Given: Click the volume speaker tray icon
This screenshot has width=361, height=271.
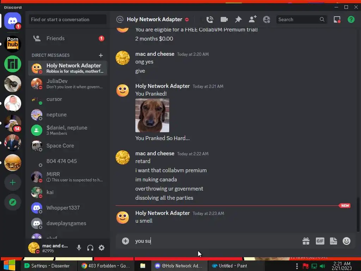Looking at the screenshot, I should (323, 266).
